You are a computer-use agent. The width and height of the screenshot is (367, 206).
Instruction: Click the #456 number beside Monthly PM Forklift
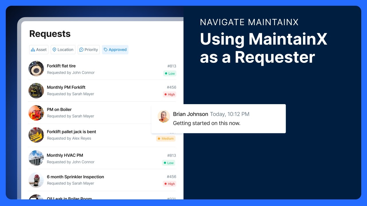171,87
